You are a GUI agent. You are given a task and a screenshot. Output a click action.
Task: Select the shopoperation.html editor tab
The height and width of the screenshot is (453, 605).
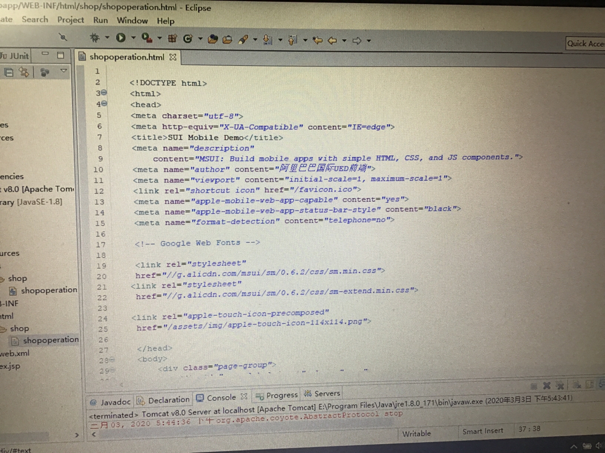pyautogui.click(x=126, y=57)
